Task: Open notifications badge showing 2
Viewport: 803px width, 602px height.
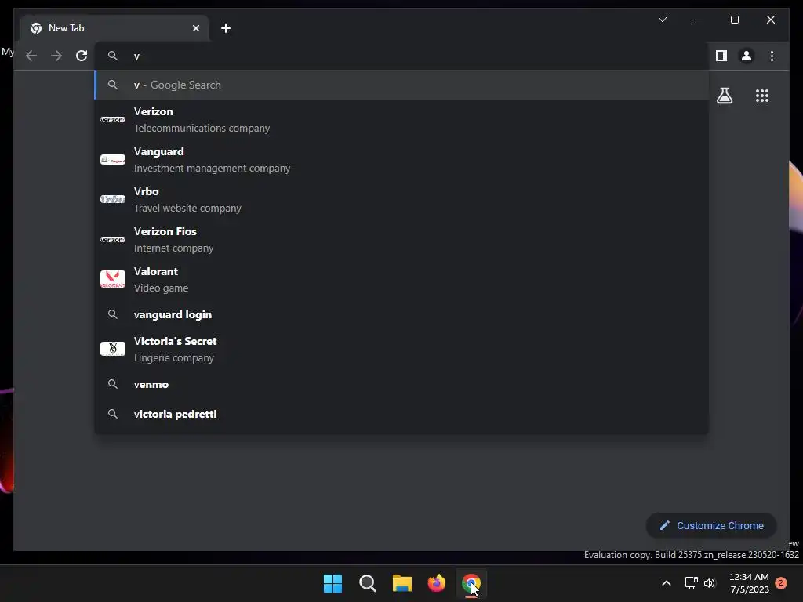Action: (x=781, y=583)
